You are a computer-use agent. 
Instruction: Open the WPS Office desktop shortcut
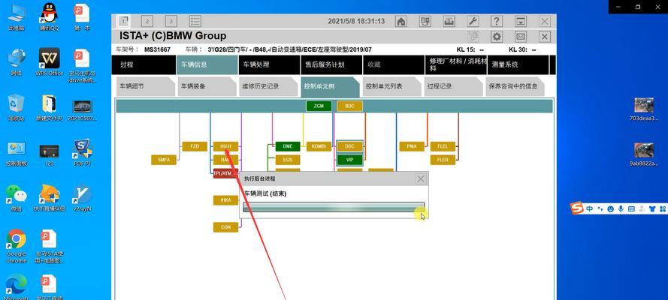50,62
